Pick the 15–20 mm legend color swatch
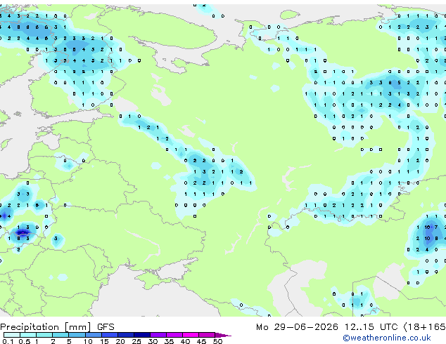Viewport: 446px width, 344px height. 109,335
